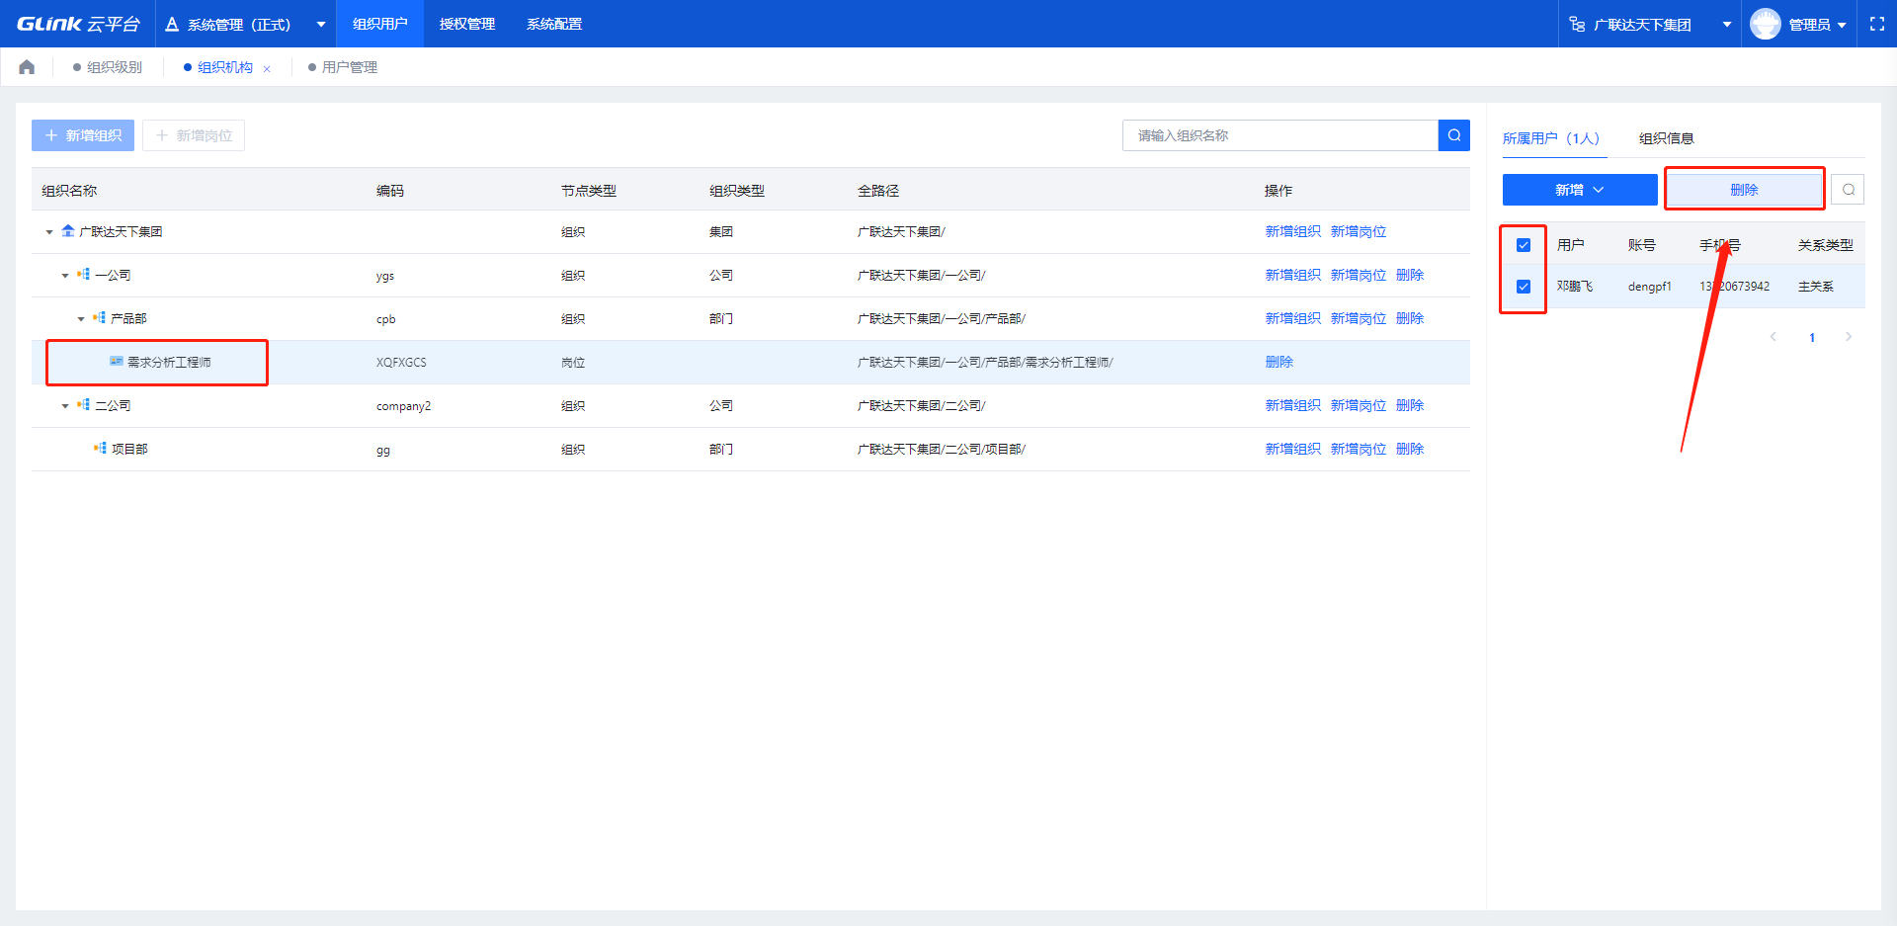
Task: Open the 新增 user dropdown button
Action: pos(1580,190)
